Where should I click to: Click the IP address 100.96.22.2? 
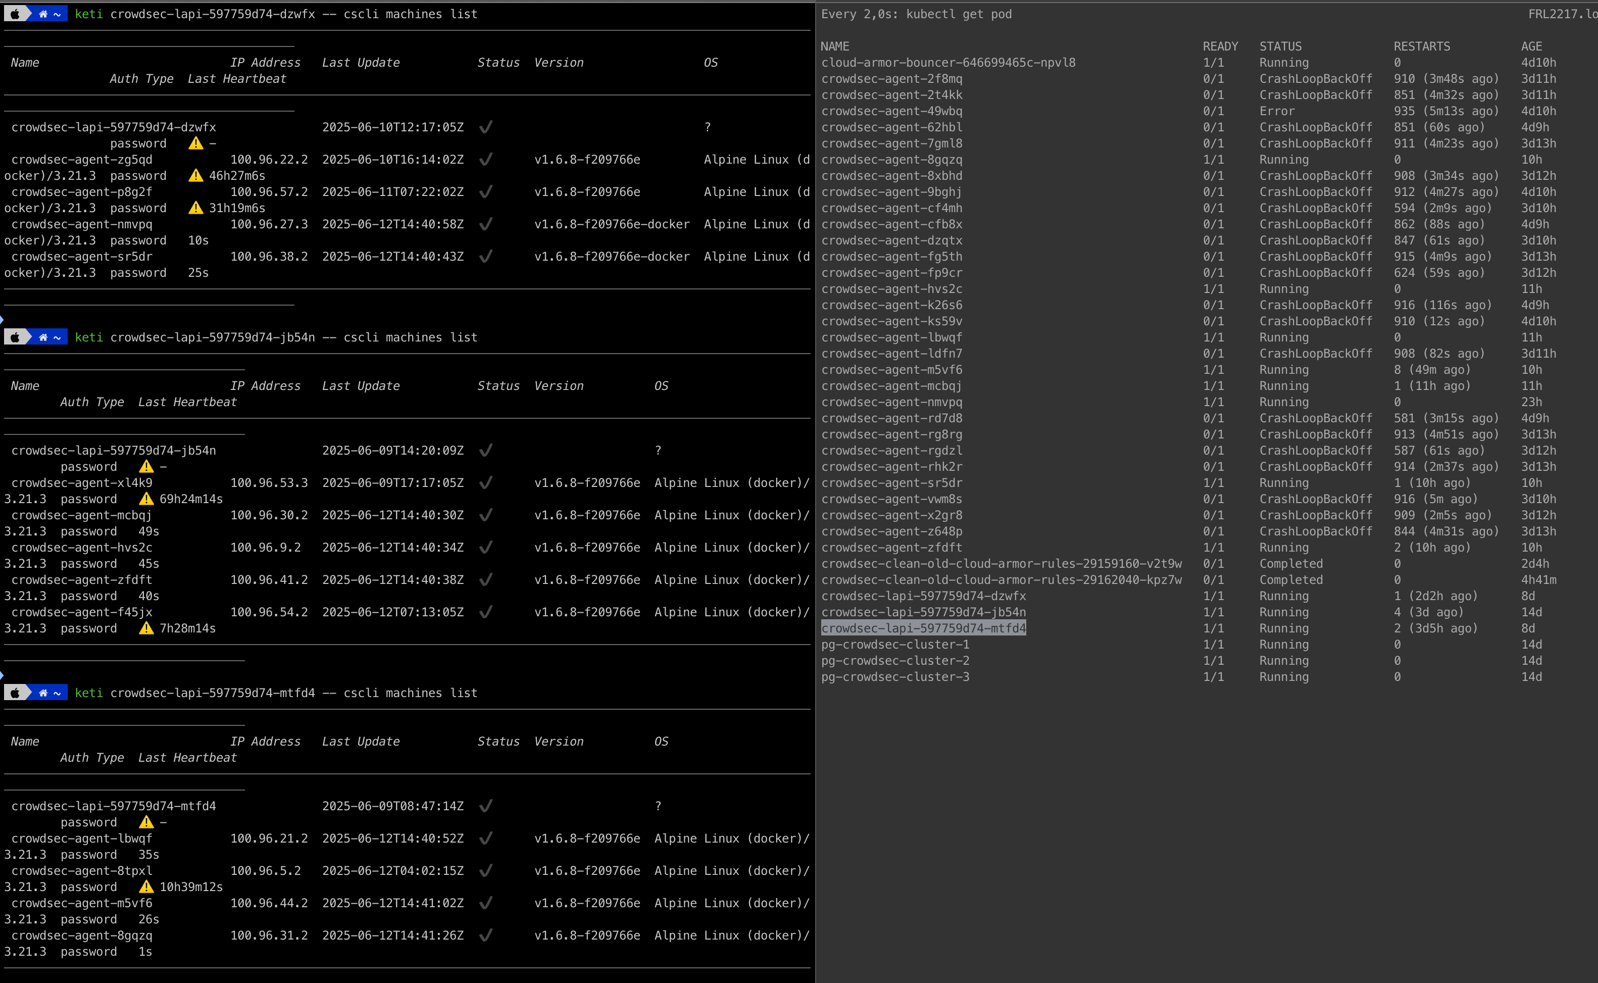(269, 159)
